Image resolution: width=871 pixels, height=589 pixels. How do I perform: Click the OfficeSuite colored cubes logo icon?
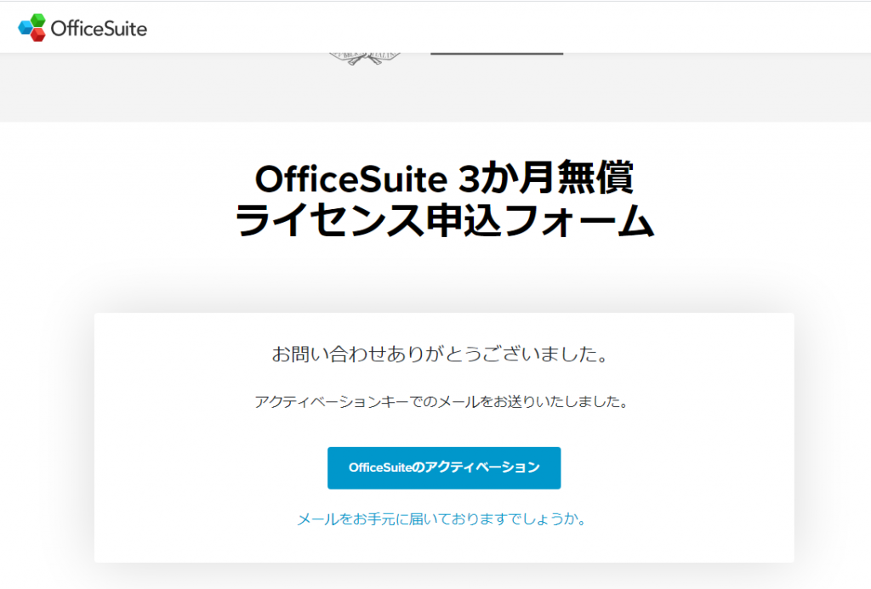(x=31, y=28)
